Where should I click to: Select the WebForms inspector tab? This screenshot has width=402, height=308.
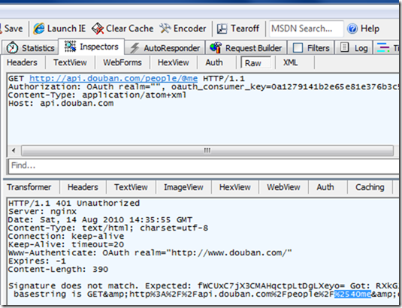coord(122,62)
